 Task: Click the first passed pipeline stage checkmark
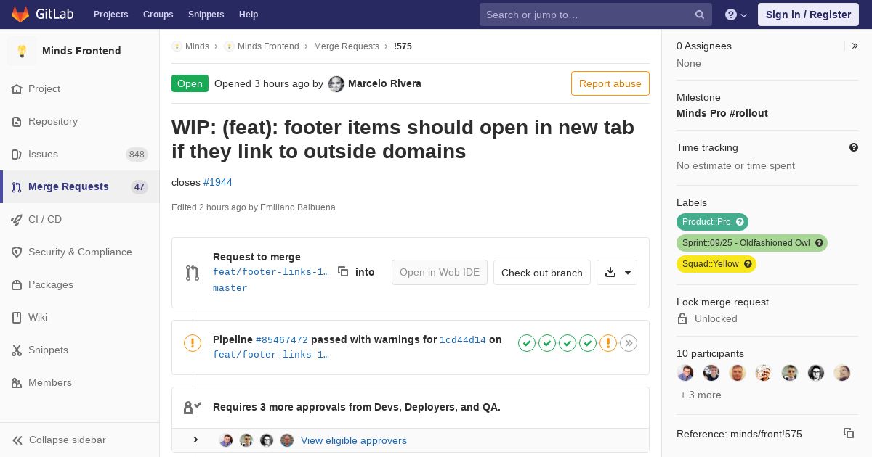pos(527,343)
